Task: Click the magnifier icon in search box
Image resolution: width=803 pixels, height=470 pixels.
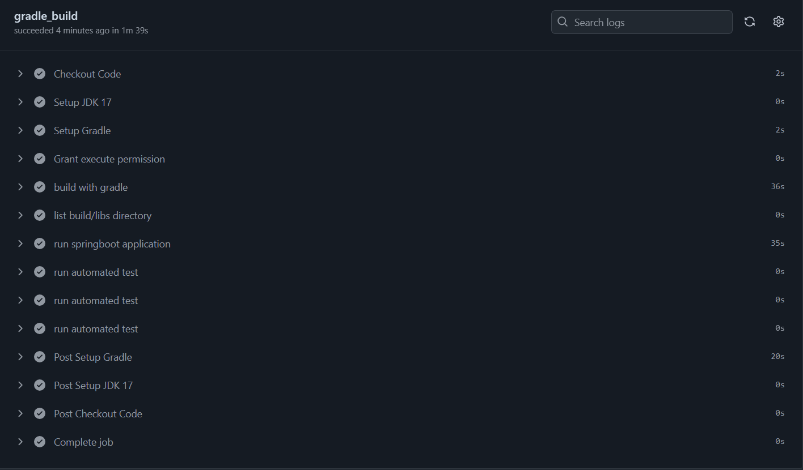Action: (x=563, y=22)
